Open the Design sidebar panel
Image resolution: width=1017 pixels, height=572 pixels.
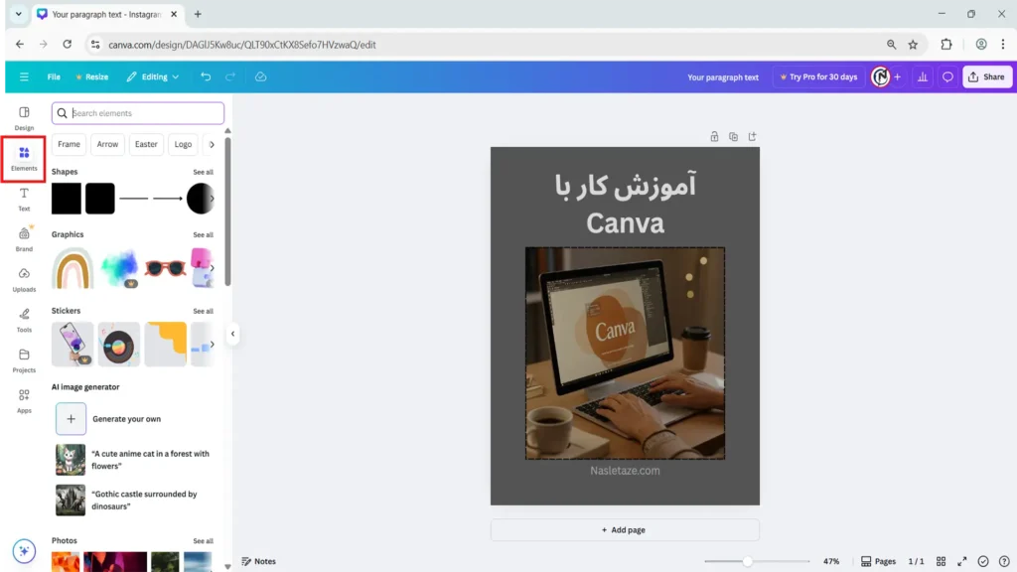[24, 119]
